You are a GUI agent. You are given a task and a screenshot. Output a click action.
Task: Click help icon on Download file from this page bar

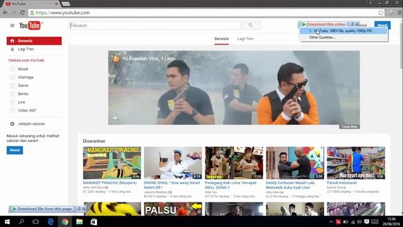coord(79,209)
